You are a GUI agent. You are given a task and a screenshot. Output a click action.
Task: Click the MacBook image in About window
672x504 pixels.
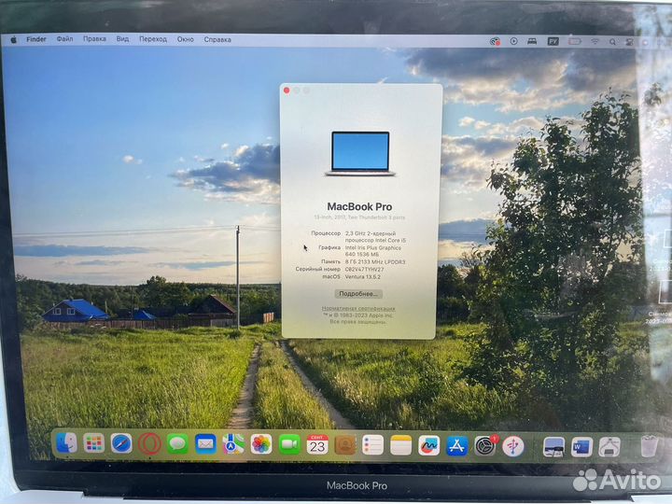(x=360, y=154)
